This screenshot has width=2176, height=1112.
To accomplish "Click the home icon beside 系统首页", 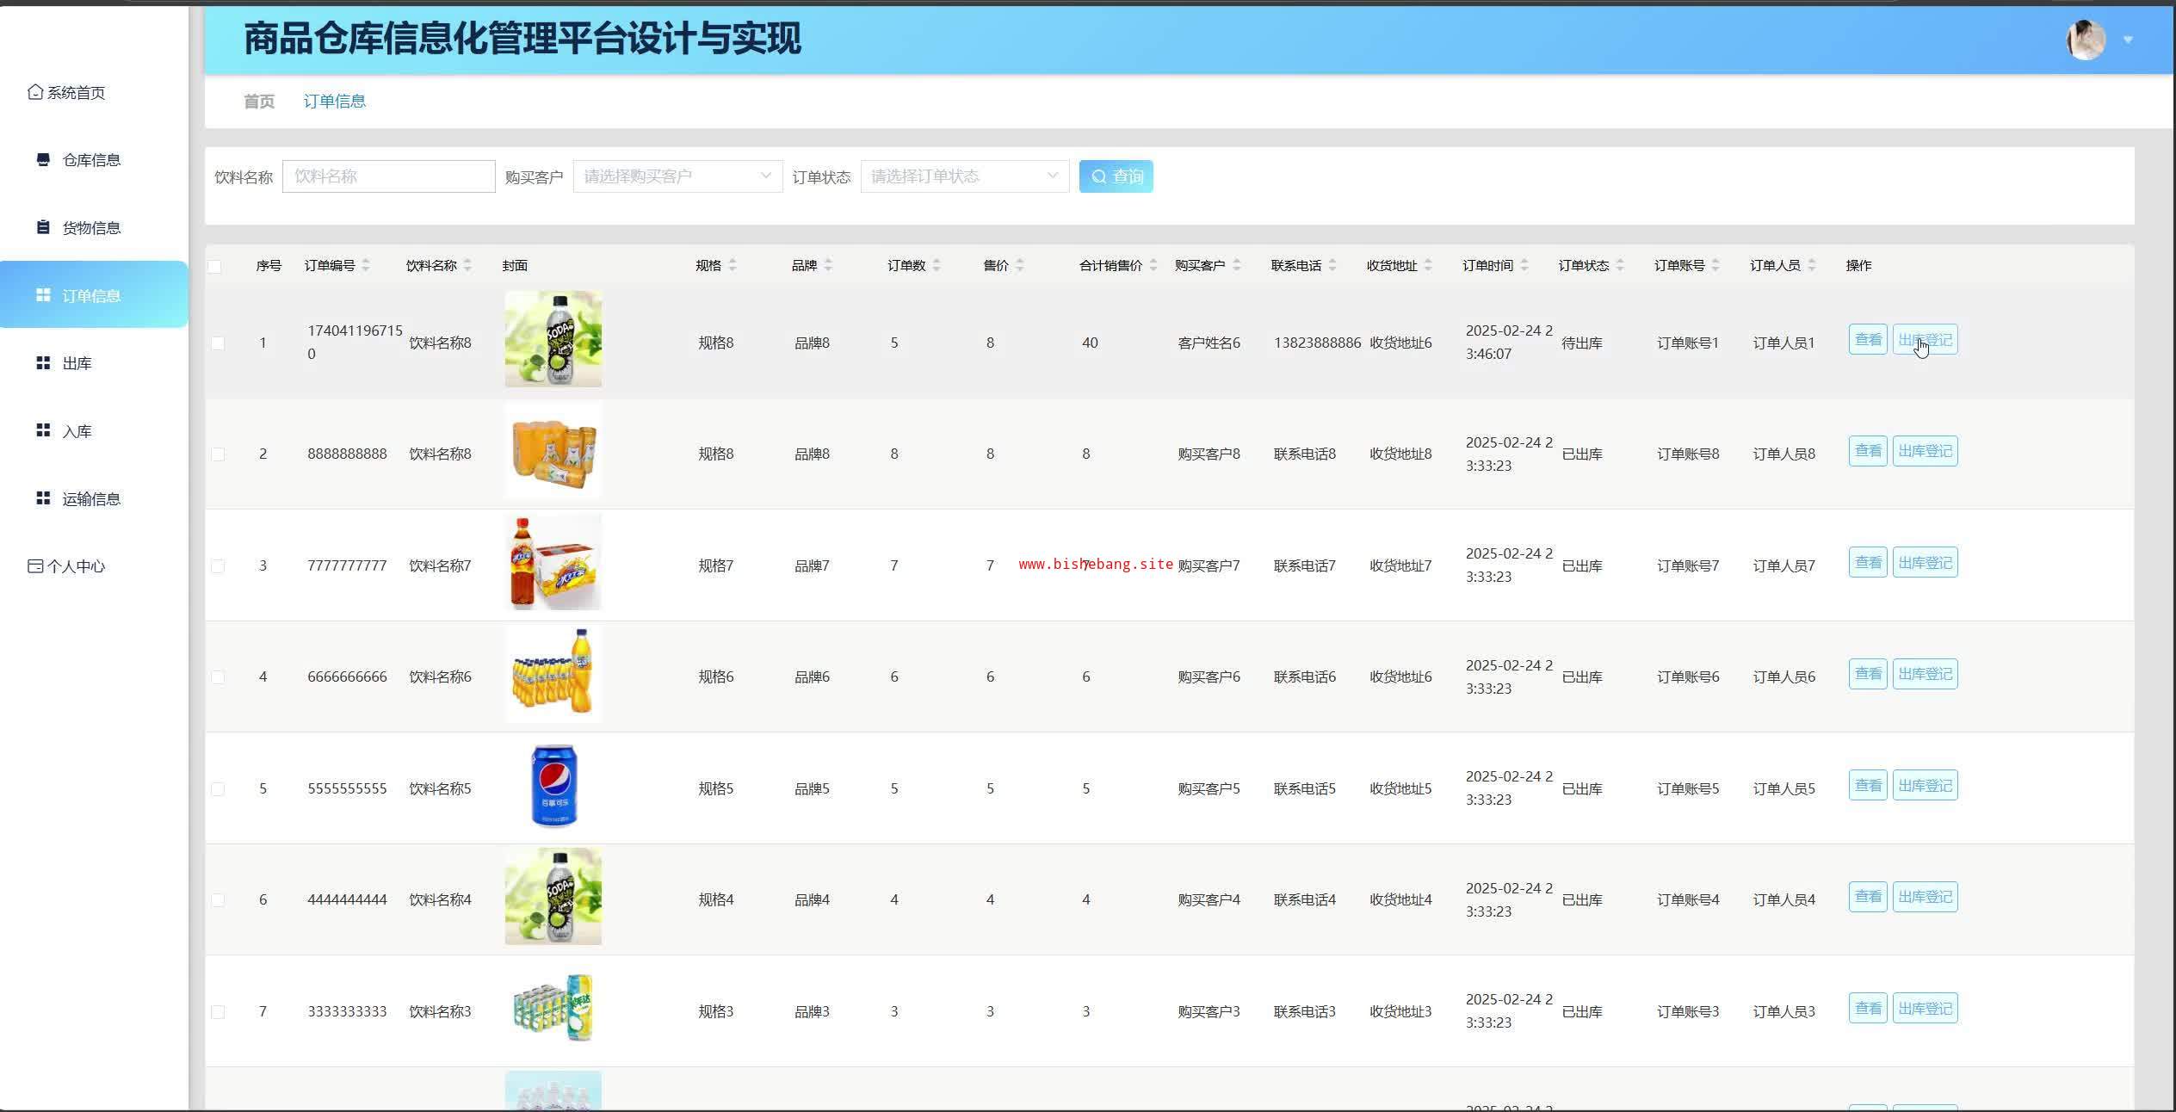I will 34,92.
